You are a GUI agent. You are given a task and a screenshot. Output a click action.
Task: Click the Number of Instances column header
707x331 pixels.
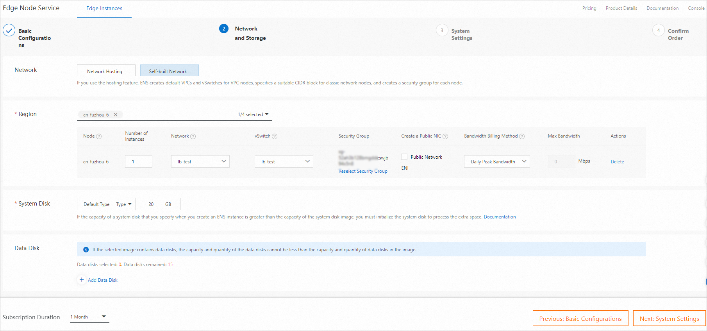click(136, 136)
